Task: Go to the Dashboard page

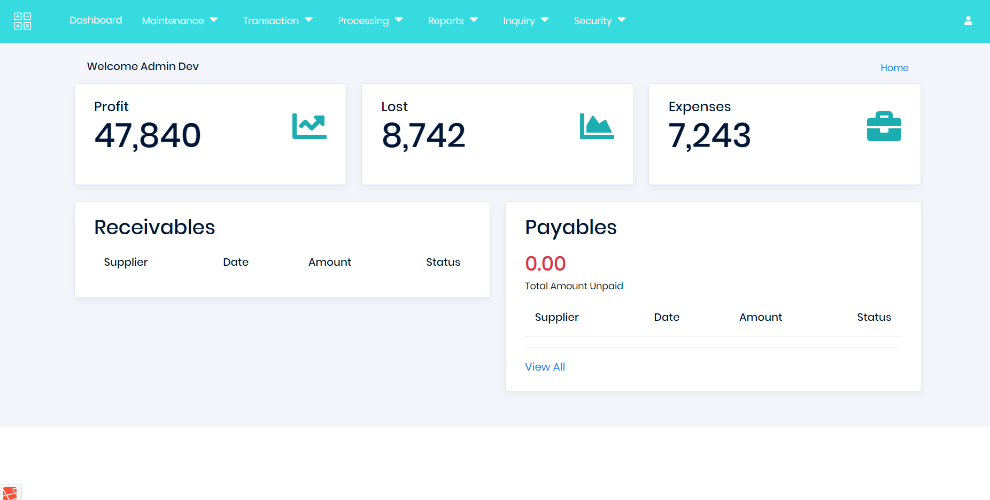Action: [x=96, y=20]
